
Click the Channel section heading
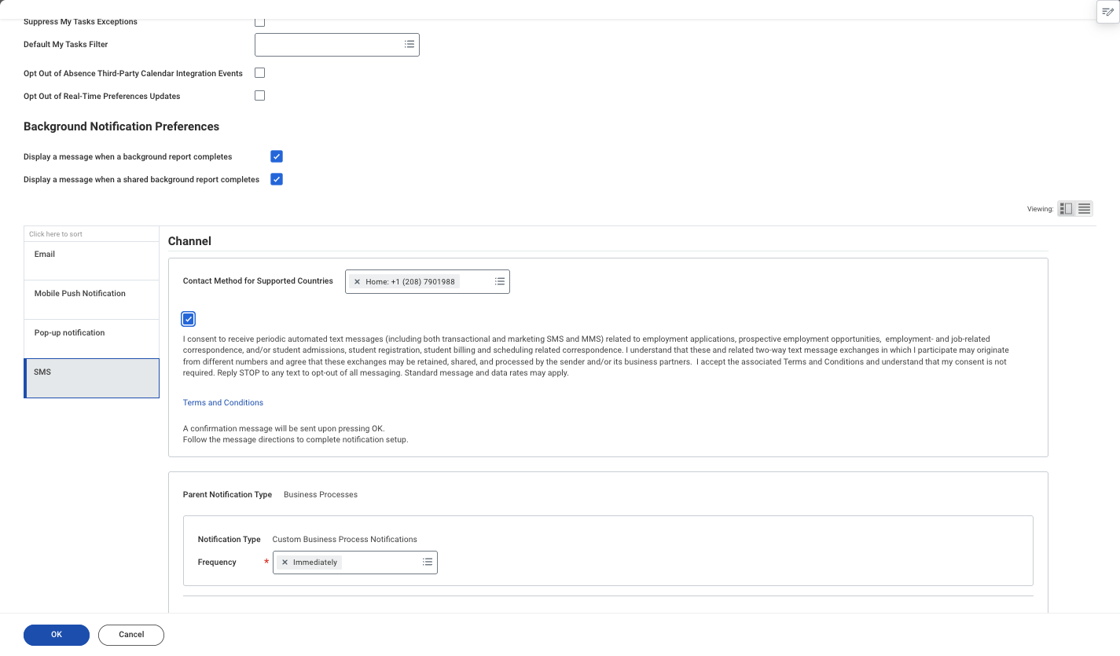(189, 241)
